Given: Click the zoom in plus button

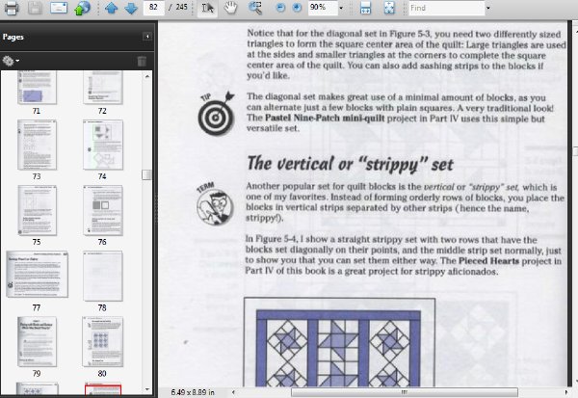Looking at the screenshot, I should click(297, 8).
